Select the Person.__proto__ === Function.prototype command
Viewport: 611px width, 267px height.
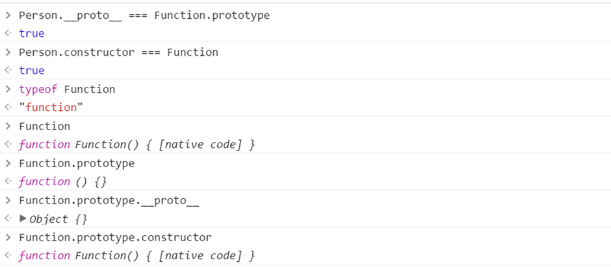(x=144, y=15)
